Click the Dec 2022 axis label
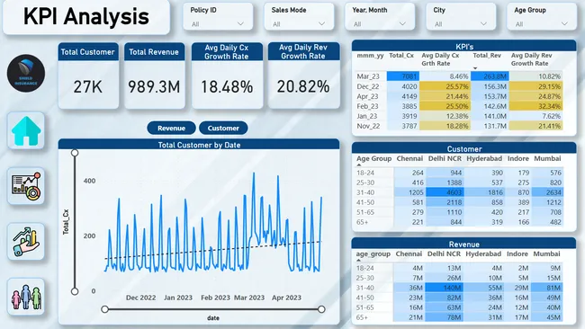The height and width of the screenshot is (329, 585). [x=140, y=298]
